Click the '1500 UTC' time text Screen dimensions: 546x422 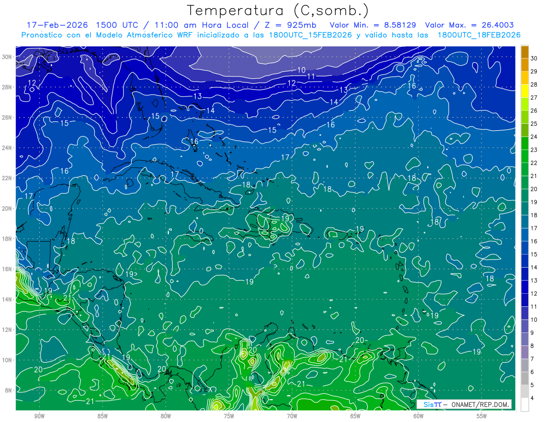pyautogui.click(x=117, y=25)
